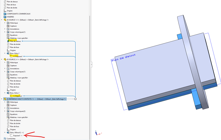Image resolution: width=221 pixels, height=140 pixels.
Task: Click Matériau icon under REFERENCE MULTI CONTEXTE
Action: 8,117
